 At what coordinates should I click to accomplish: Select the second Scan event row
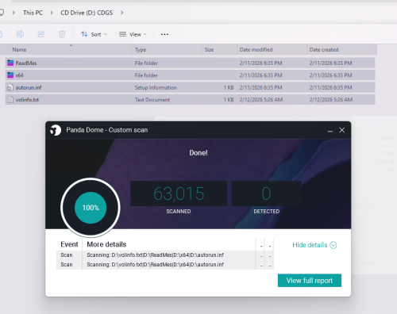pos(164,265)
